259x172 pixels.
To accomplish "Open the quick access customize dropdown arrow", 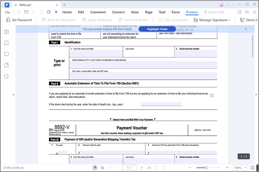I will (56, 12).
